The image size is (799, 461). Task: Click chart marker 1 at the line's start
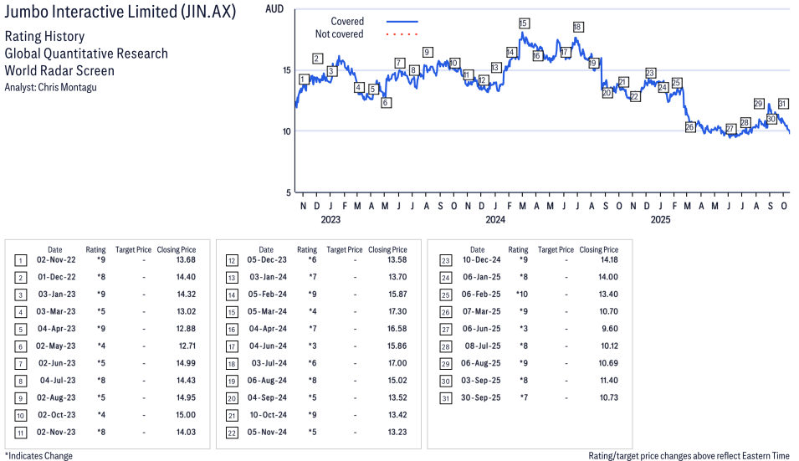tap(303, 79)
